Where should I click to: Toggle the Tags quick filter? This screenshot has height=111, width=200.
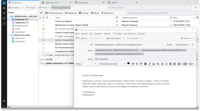(x=95, y=13)
